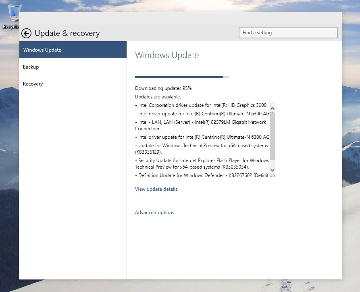Screen dimensions: 360x292
Task: Open the Backup section
Action: [x=31, y=67]
